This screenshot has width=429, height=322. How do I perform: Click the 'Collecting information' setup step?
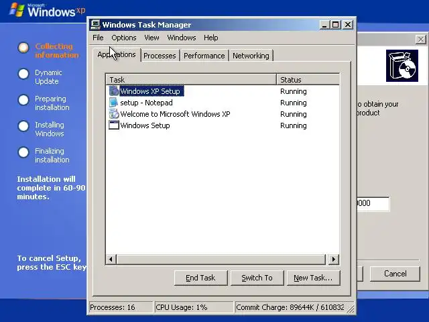tap(49, 50)
